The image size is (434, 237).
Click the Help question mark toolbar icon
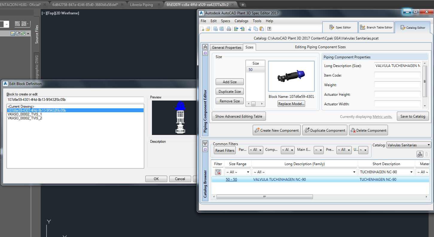269,29
